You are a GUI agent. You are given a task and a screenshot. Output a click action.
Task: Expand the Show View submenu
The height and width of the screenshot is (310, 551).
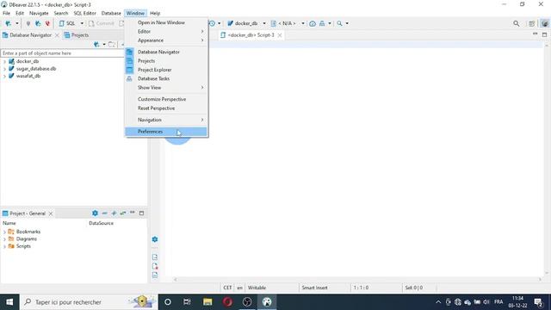pos(166,88)
